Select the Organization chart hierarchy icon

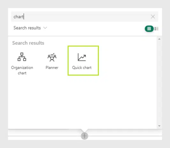(22, 57)
